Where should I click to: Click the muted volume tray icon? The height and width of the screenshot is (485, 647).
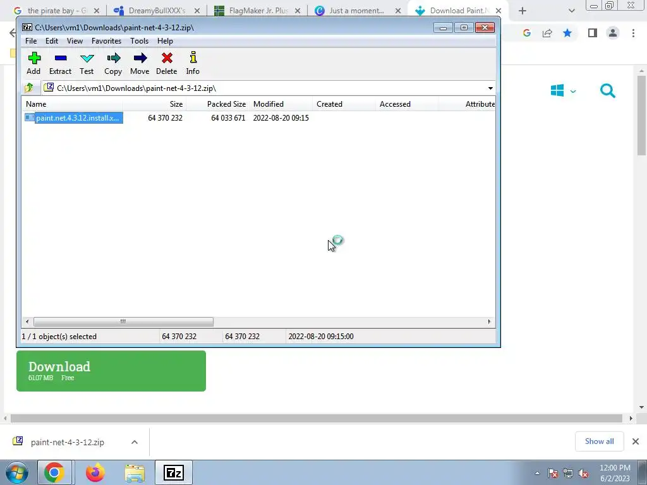click(583, 474)
